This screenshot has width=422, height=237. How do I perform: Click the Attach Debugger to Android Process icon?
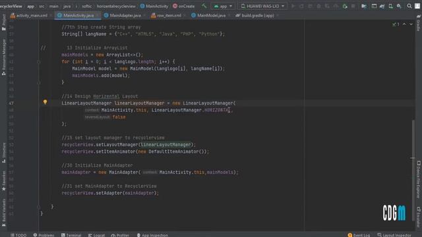(x=345, y=6)
